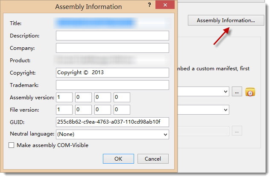This screenshot has width=272, height=179.
Task: Click the Description text field
Action: (112, 36)
